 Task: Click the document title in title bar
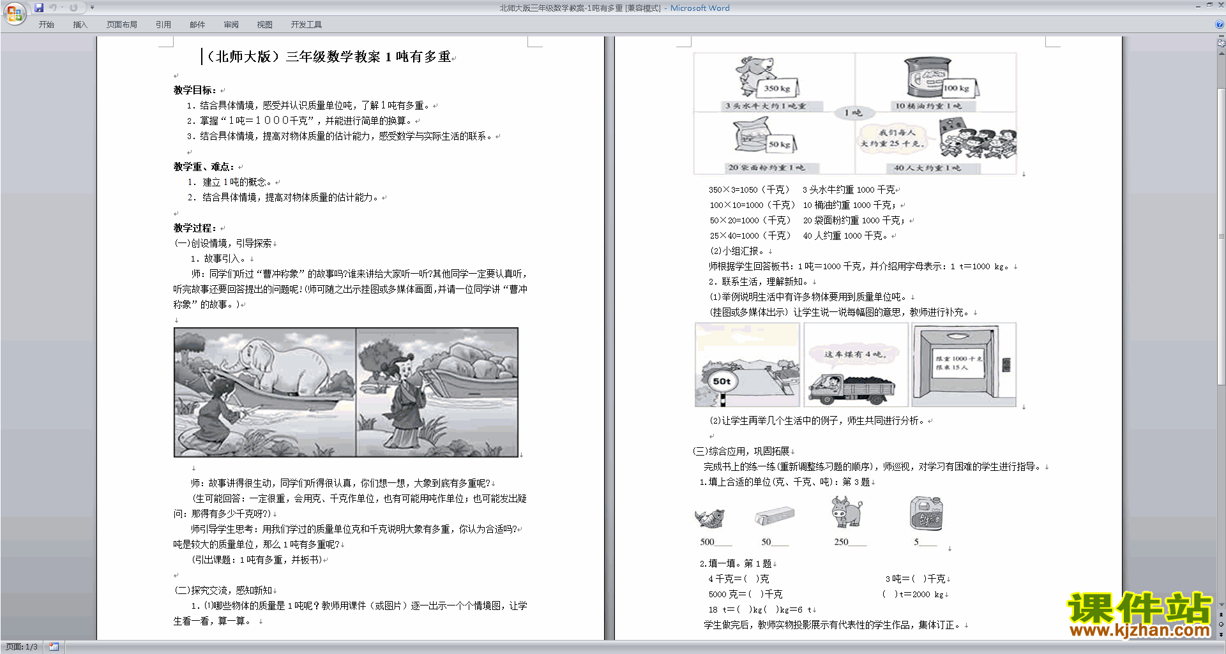pyautogui.click(x=580, y=8)
